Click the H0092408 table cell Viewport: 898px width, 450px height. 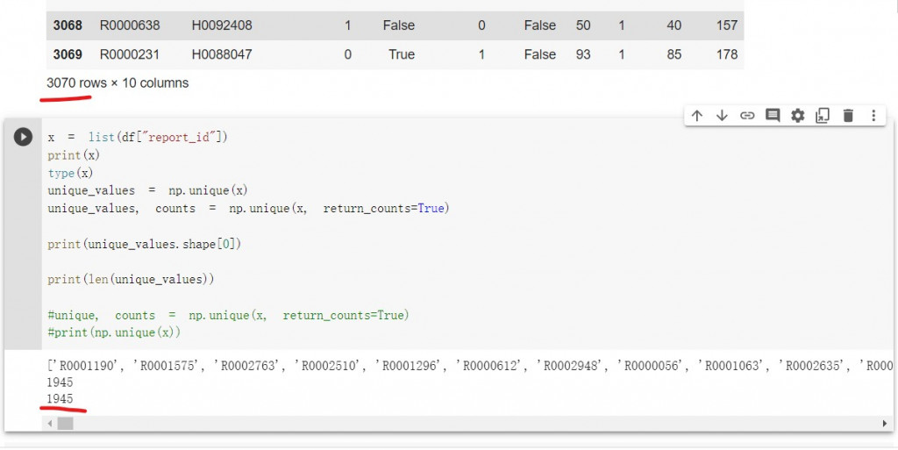tap(222, 25)
